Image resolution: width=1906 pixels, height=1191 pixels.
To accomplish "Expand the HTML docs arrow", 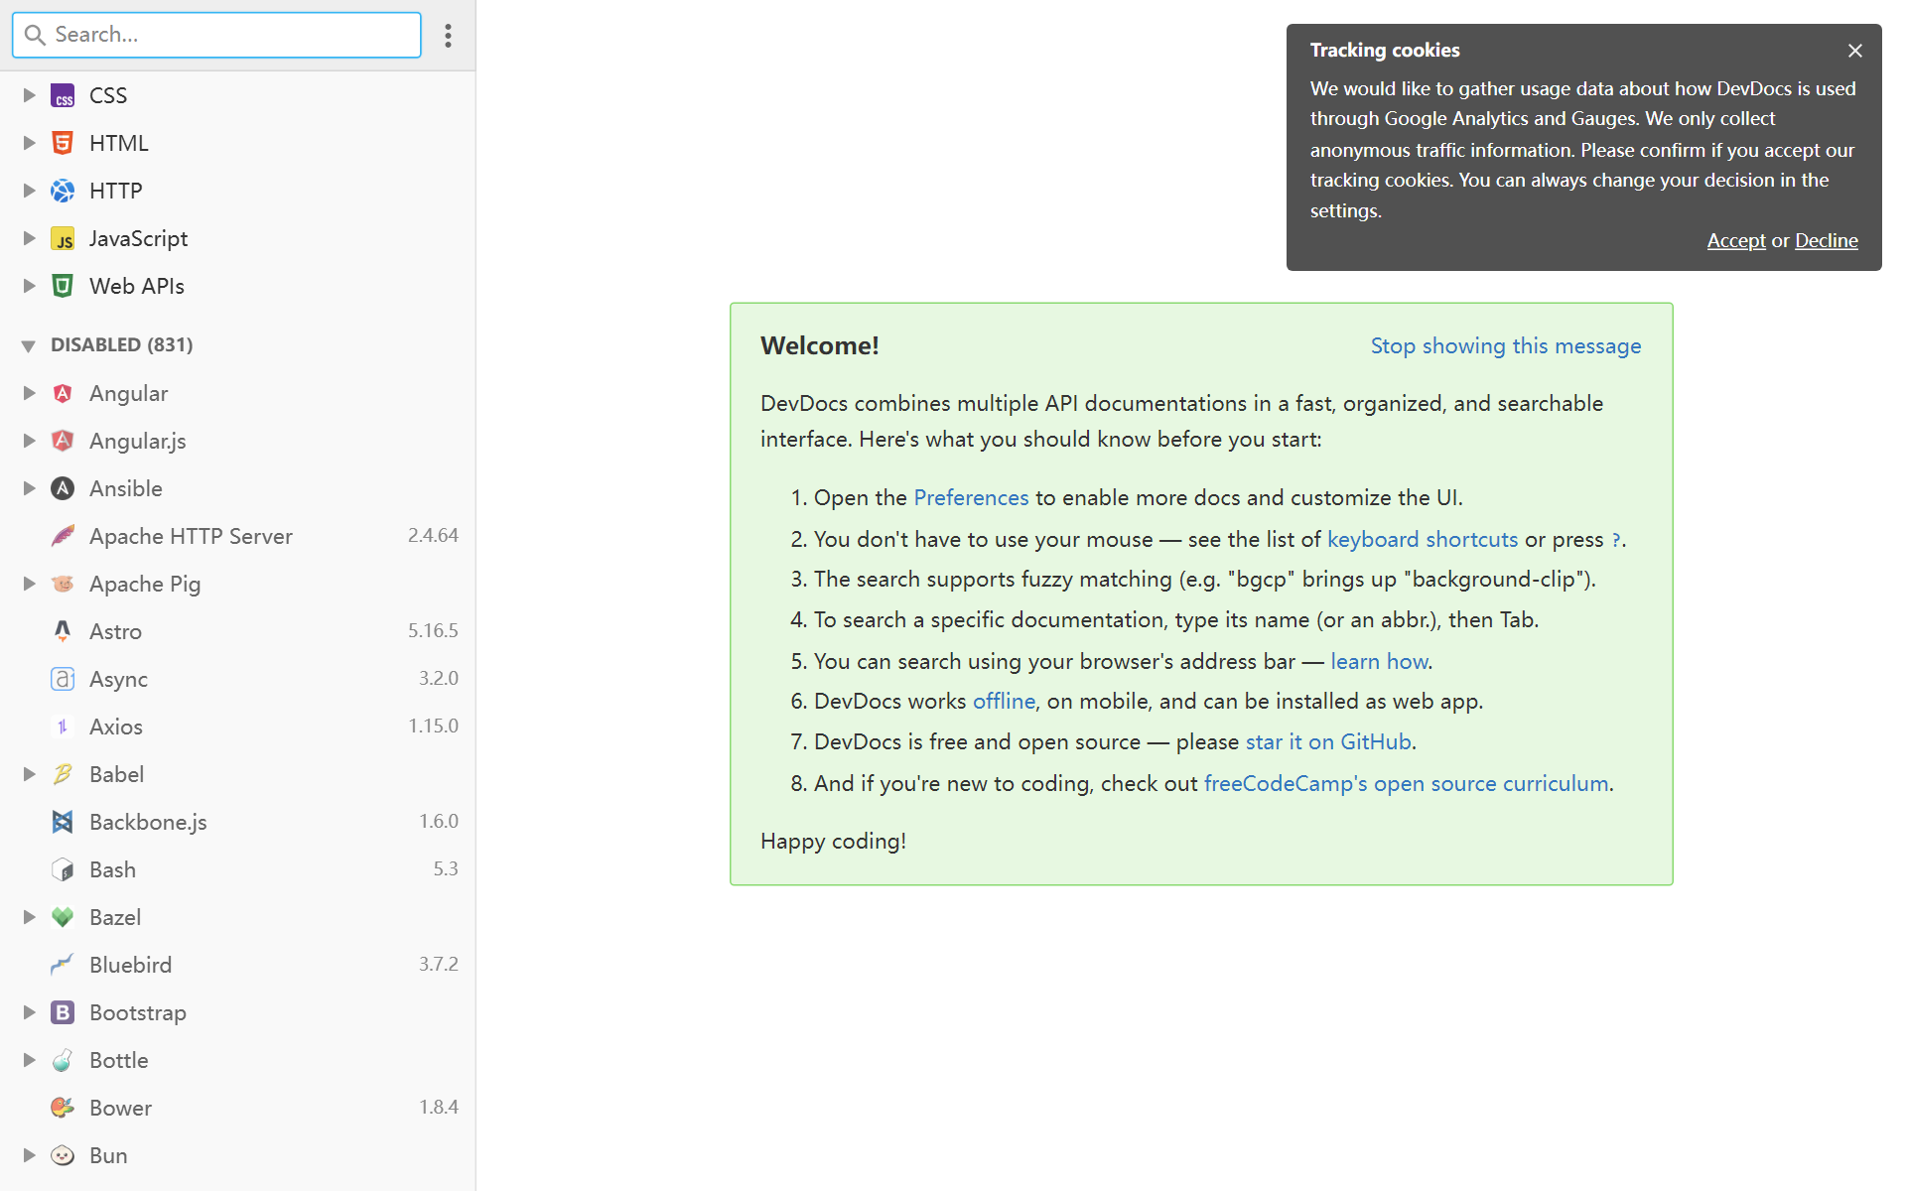I will tap(29, 143).
